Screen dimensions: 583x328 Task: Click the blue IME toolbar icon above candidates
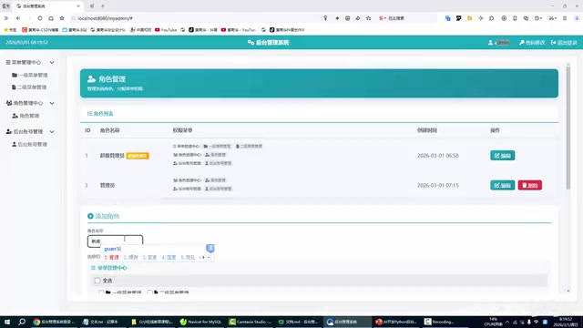(210, 248)
